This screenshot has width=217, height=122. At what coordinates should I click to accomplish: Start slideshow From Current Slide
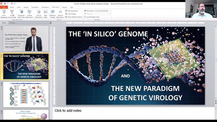click(12, 14)
